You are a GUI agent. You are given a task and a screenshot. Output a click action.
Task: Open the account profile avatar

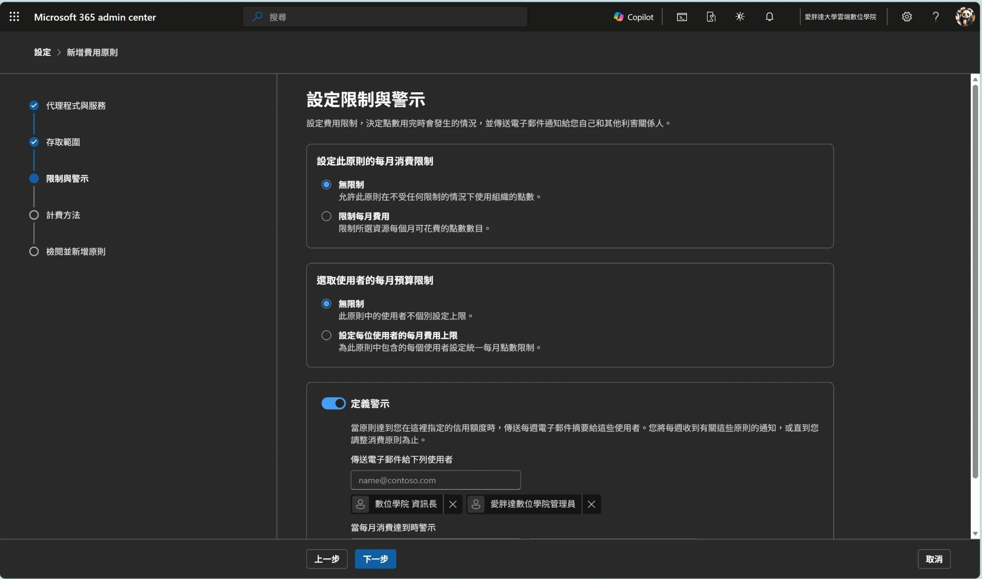click(965, 17)
